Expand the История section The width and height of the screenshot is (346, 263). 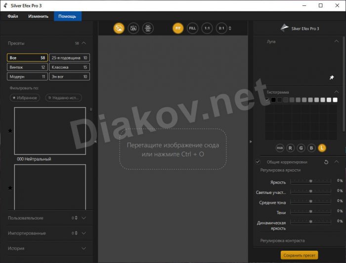pyautogui.click(x=84, y=248)
